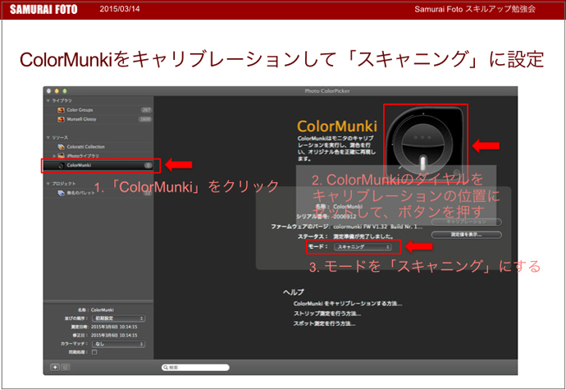Image resolution: width=566 pixels, height=390 pixels.
Task: Select Color Groups library icon
Action: click(x=61, y=110)
